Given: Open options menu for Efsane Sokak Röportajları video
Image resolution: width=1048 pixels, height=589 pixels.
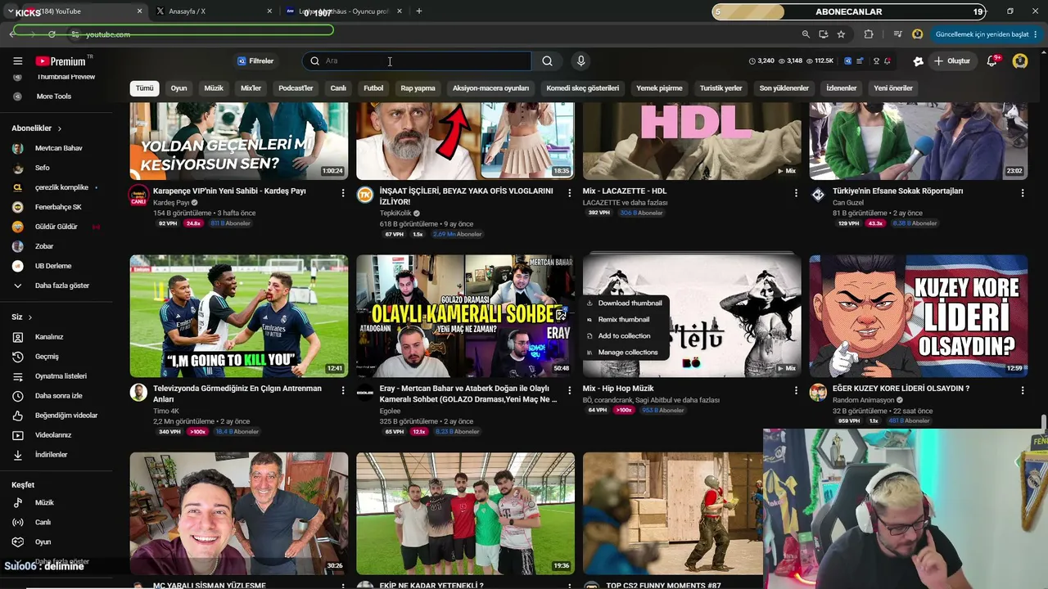Looking at the screenshot, I should (x=1022, y=193).
